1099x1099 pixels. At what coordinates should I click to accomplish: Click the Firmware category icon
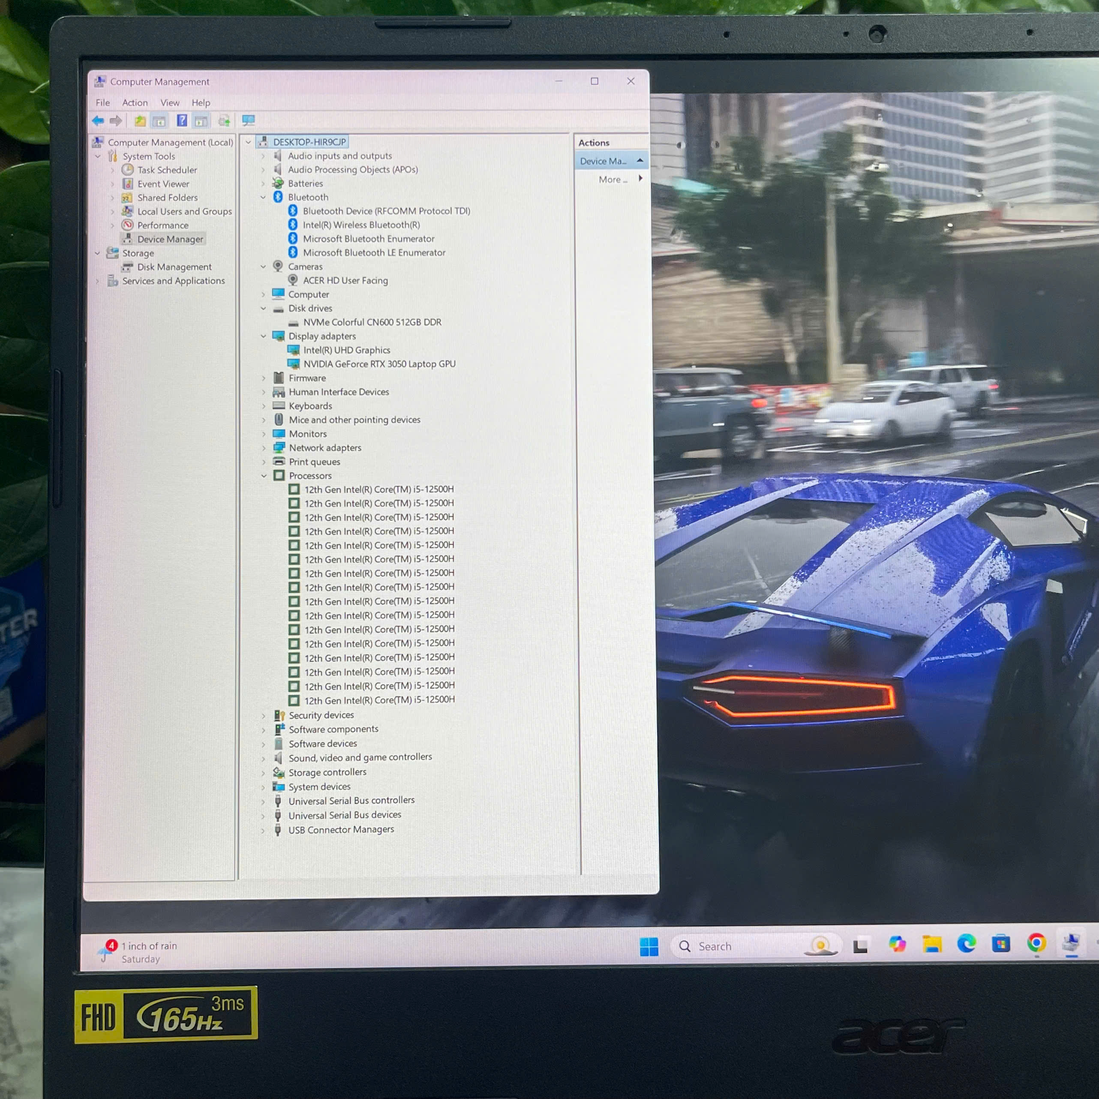click(279, 378)
